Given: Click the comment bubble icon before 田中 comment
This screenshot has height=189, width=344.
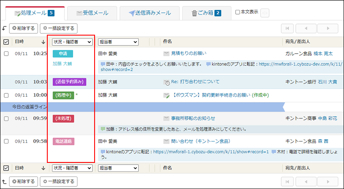Looking at the screenshot, I should click(102, 64).
